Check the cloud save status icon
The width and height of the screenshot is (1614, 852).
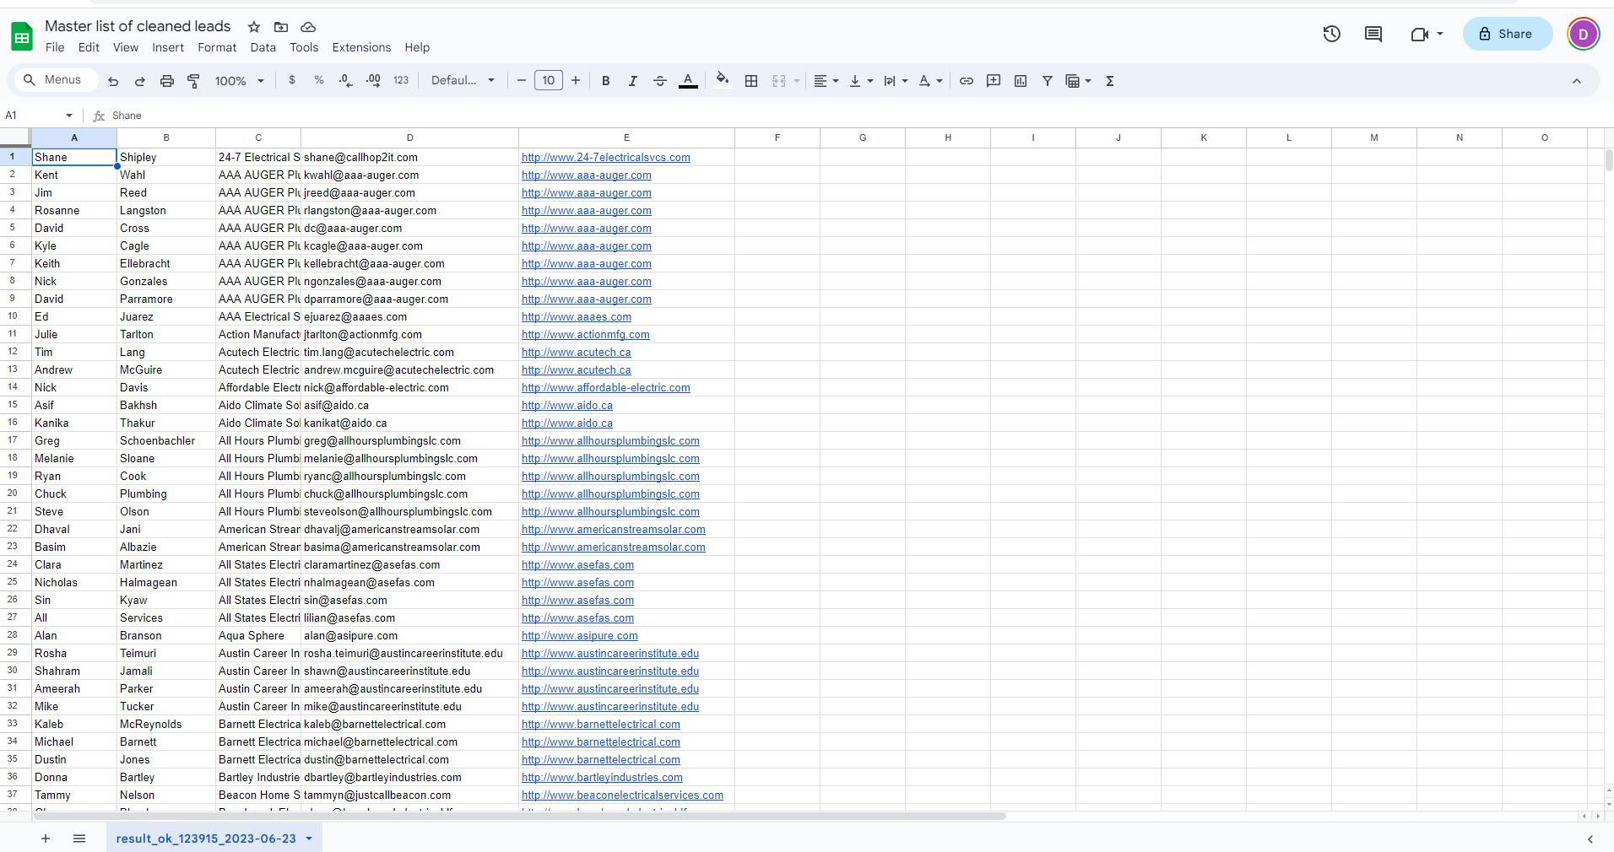308,27
